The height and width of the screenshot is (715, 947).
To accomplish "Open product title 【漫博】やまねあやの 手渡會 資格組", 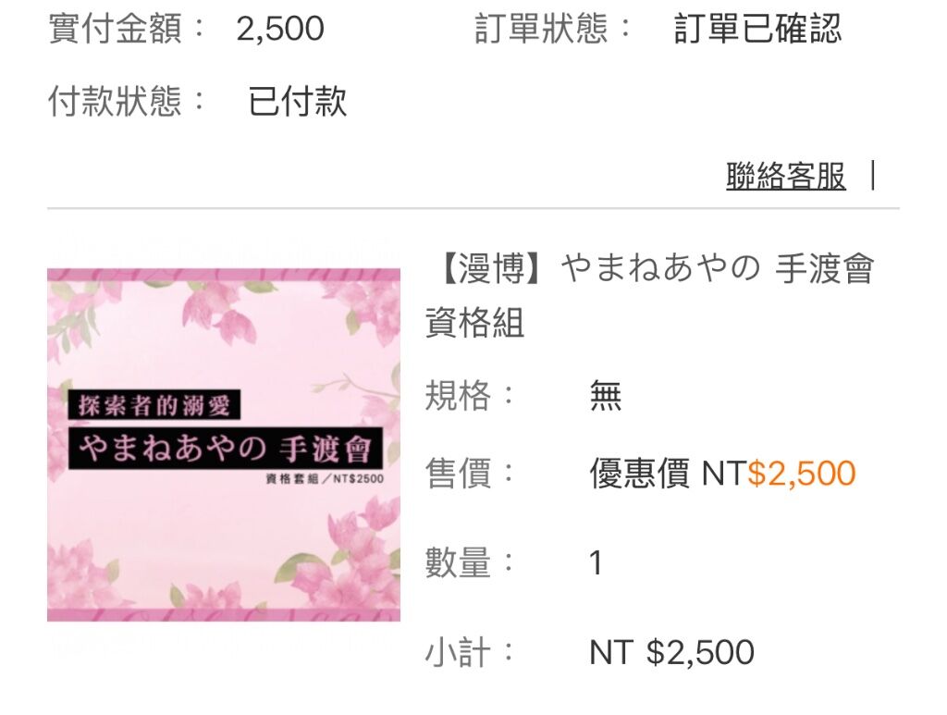I will (650, 295).
